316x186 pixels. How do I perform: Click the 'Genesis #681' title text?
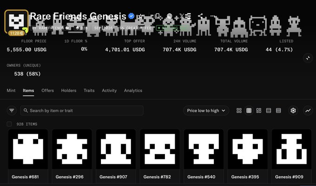coord(25,177)
